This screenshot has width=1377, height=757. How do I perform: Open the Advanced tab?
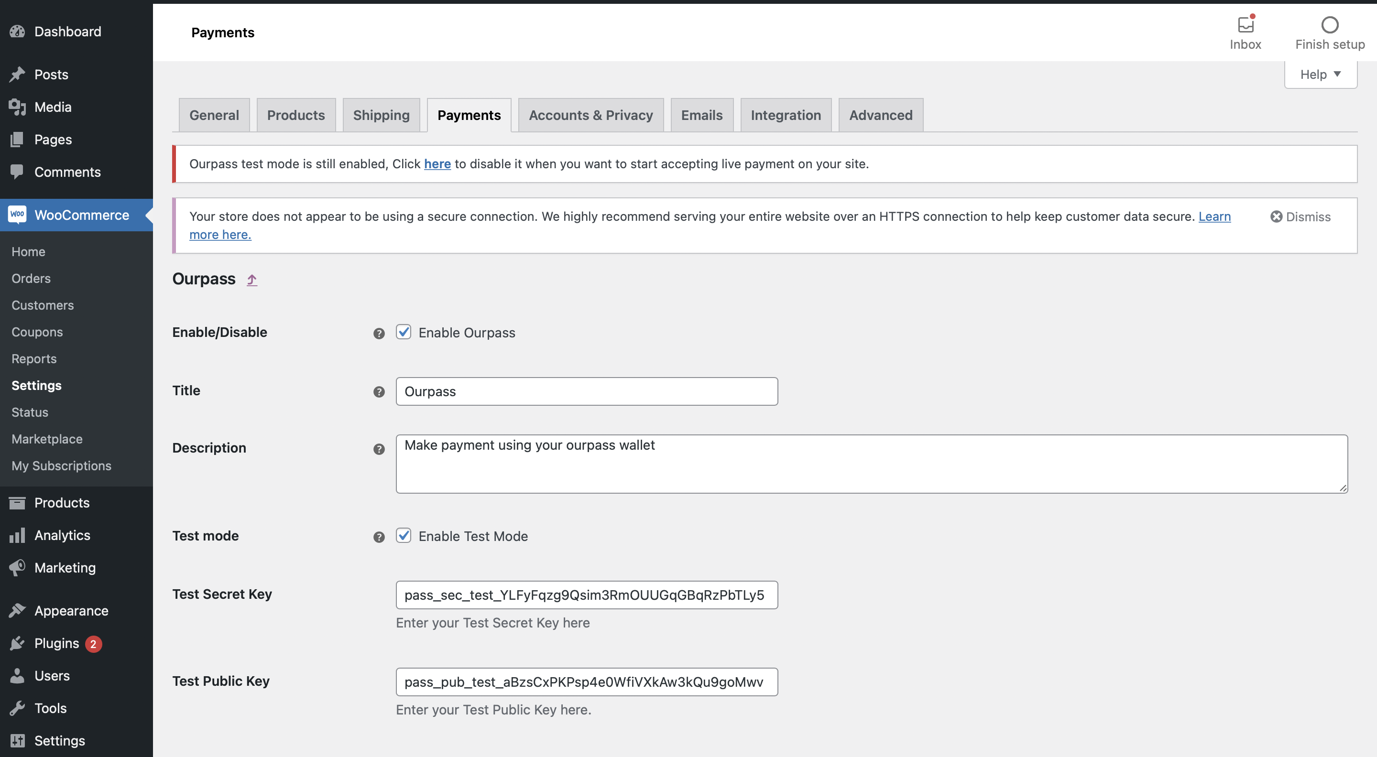pyautogui.click(x=880, y=115)
